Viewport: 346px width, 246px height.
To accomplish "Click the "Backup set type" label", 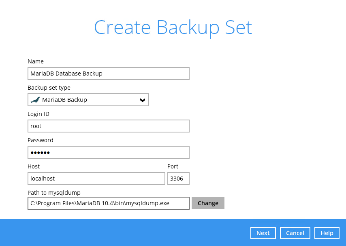I will point(49,88).
